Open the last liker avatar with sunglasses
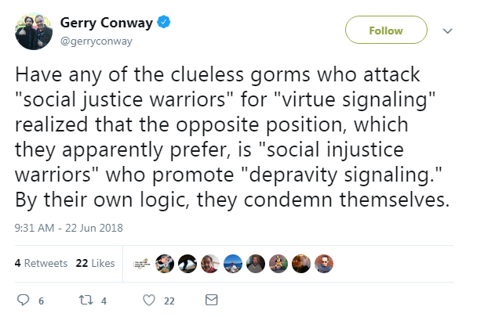Screen dimensions: 484x317 coord(324,264)
